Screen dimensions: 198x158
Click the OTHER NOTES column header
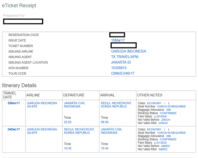point(150,95)
